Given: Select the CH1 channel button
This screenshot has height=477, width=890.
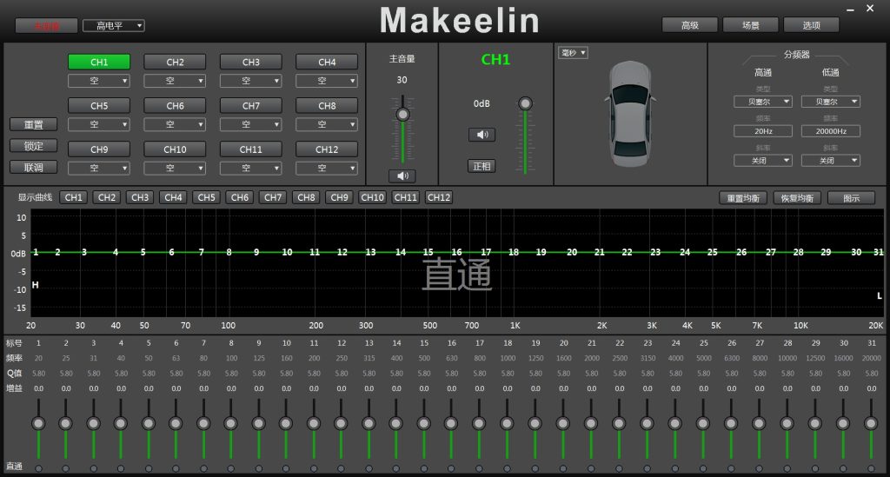Looking at the screenshot, I should (99, 62).
